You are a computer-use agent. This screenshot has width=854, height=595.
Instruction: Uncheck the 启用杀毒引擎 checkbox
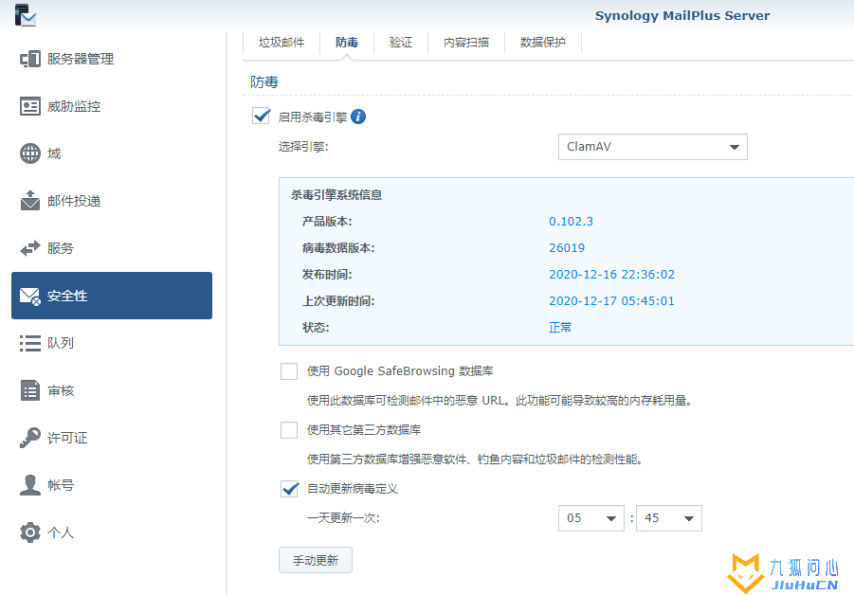(x=262, y=116)
